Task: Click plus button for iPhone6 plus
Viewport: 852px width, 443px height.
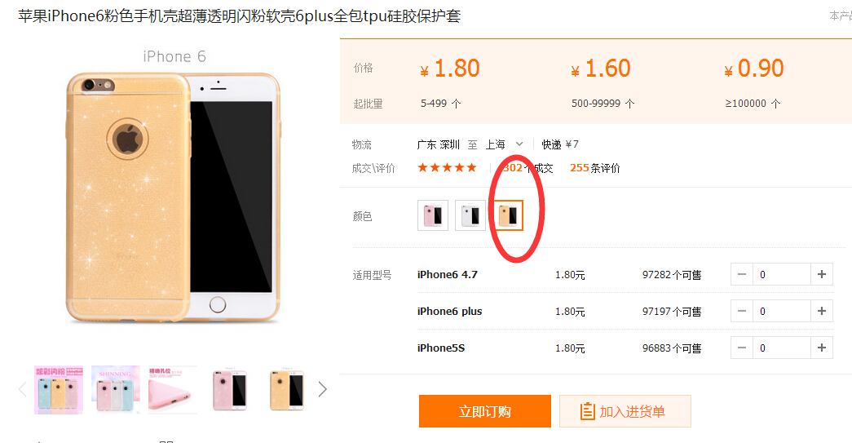Action: (822, 311)
